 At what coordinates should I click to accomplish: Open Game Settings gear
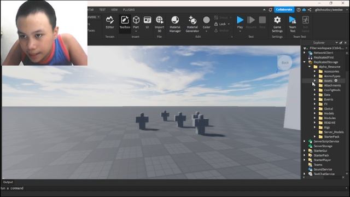(x=277, y=24)
